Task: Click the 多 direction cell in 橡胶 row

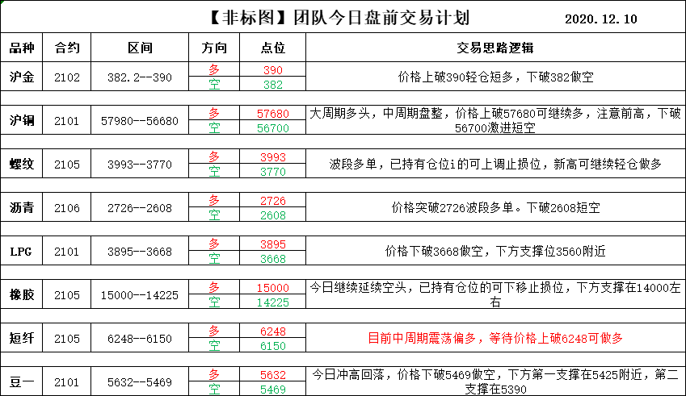Action: 214,287
